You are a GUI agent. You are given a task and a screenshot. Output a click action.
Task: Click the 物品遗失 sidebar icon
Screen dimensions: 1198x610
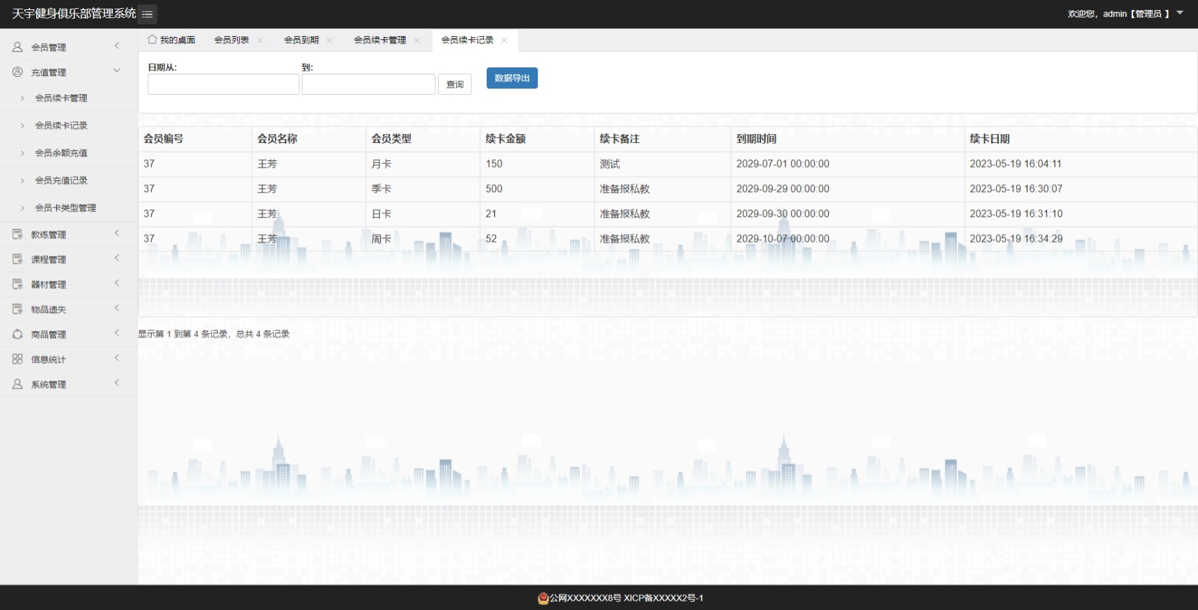coord(17,309)
